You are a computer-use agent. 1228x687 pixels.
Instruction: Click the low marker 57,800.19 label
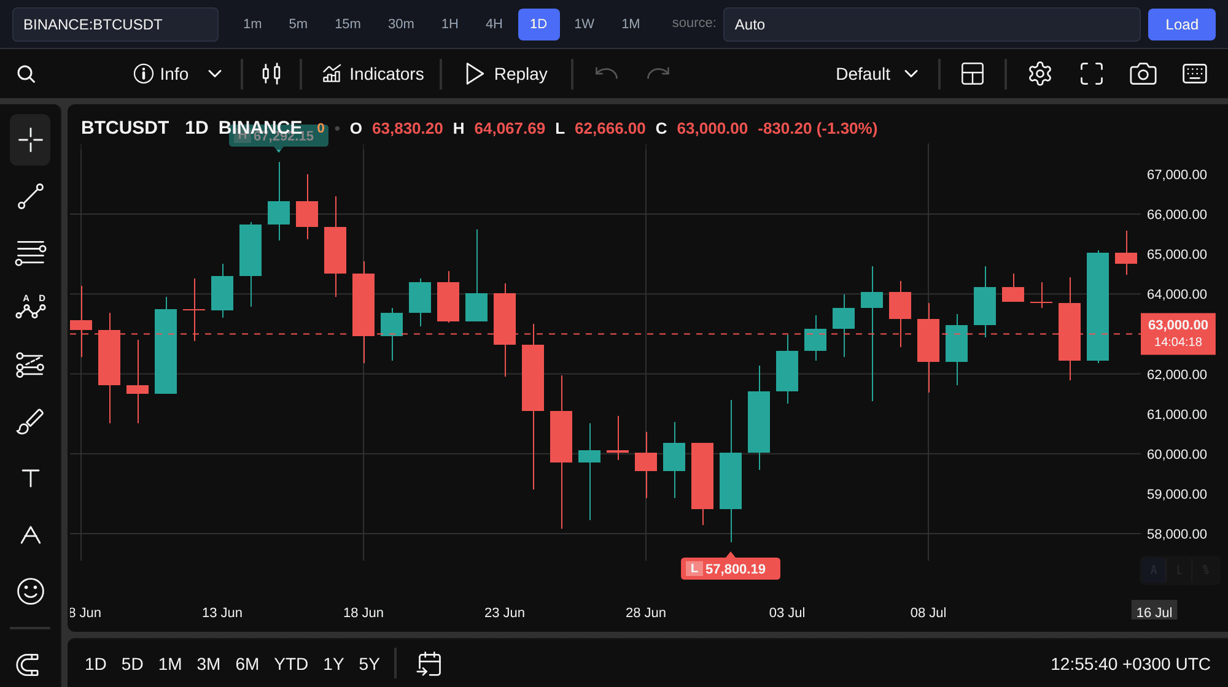(x=731, y=569)
